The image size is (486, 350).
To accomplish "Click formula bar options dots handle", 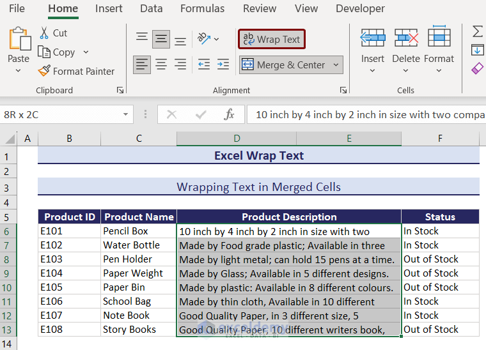I will click(145, 114).
